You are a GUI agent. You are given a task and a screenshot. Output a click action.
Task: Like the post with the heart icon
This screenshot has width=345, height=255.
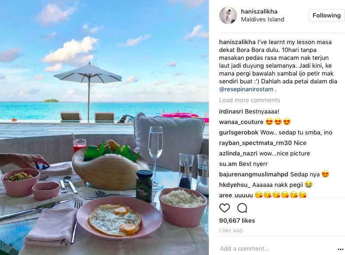(x=225, y=208)
